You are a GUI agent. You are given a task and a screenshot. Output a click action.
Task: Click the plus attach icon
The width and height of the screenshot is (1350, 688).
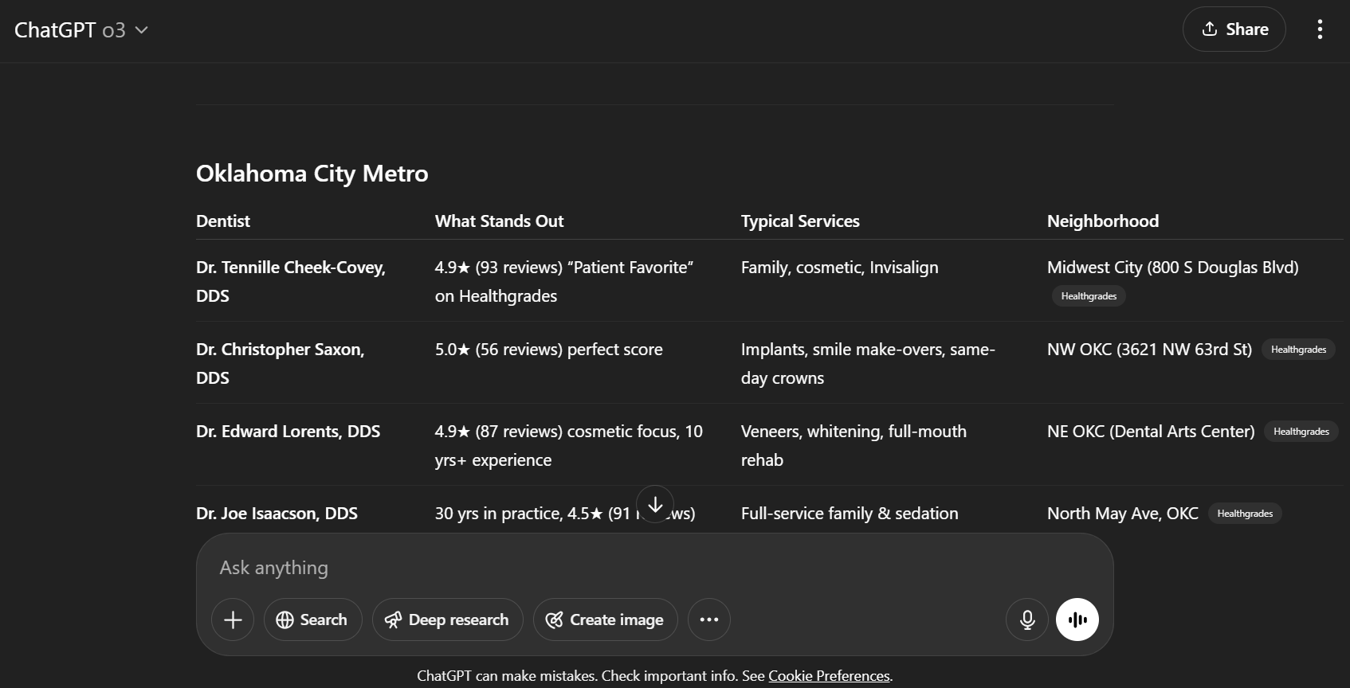pyautogui.click(x=233, y=620)
